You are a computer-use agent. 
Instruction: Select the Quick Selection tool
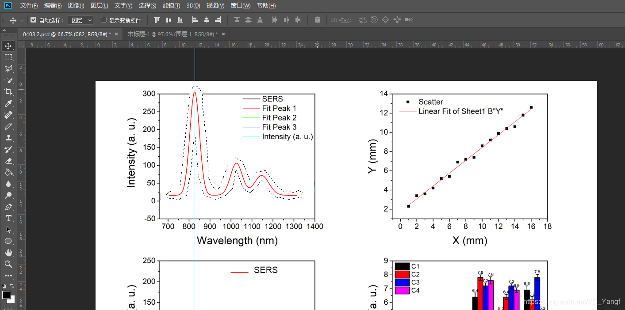8,80
